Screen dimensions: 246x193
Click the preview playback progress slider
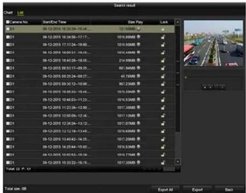[213, 77]
